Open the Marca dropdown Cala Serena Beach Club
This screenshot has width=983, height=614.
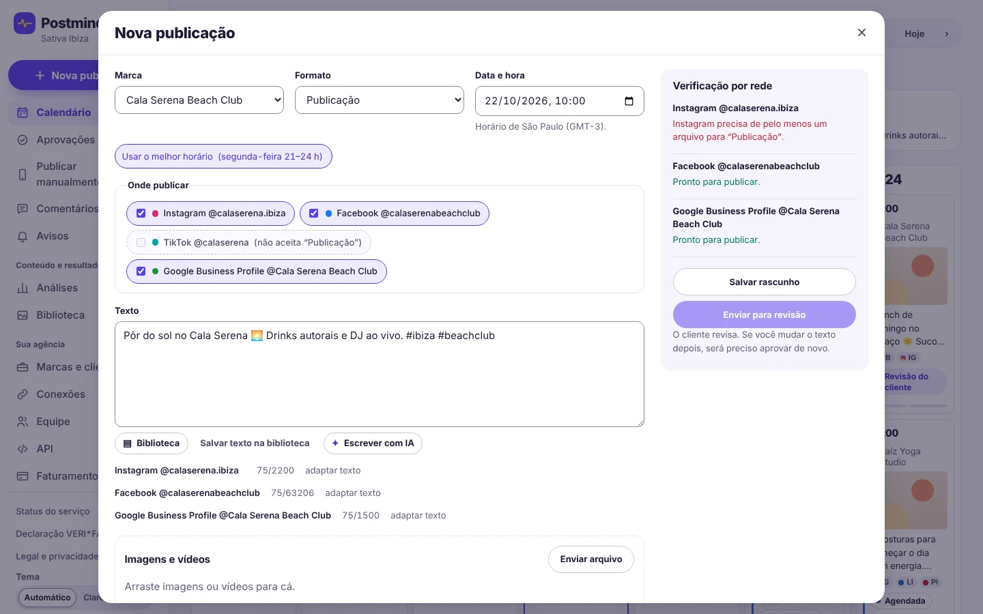click(x=199, y=100)
